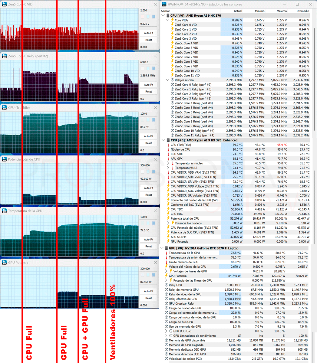Click the Promedio column header

pos(303,11)
